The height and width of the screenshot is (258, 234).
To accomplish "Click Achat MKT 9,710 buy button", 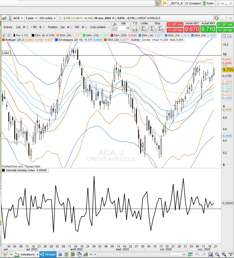I will (208, 29).
